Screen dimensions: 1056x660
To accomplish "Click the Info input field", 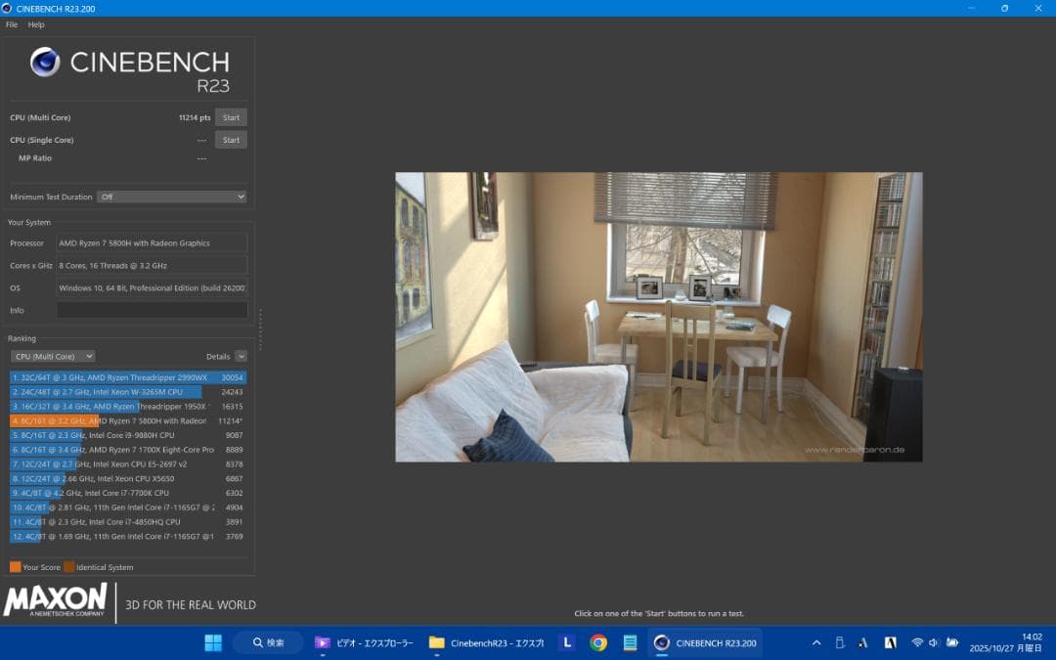I will [x=152, y=310].
